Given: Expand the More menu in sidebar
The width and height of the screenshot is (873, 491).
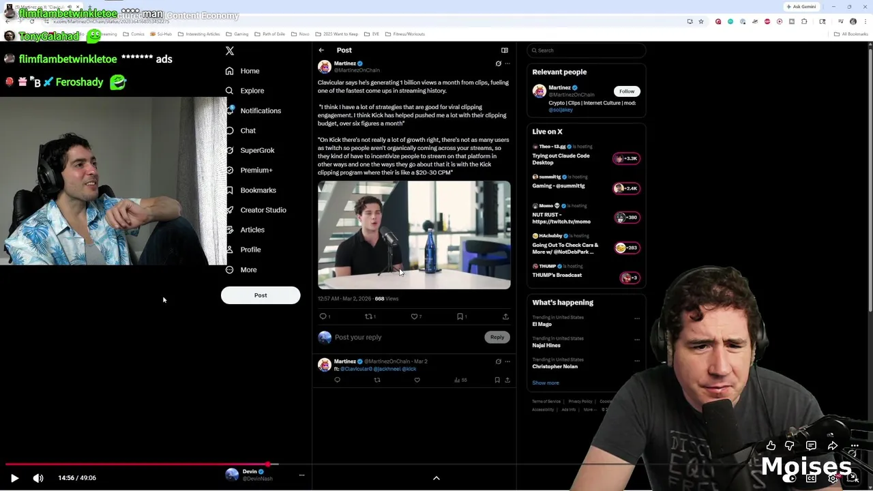Looking at the screenshot, I should coord(241,269).
